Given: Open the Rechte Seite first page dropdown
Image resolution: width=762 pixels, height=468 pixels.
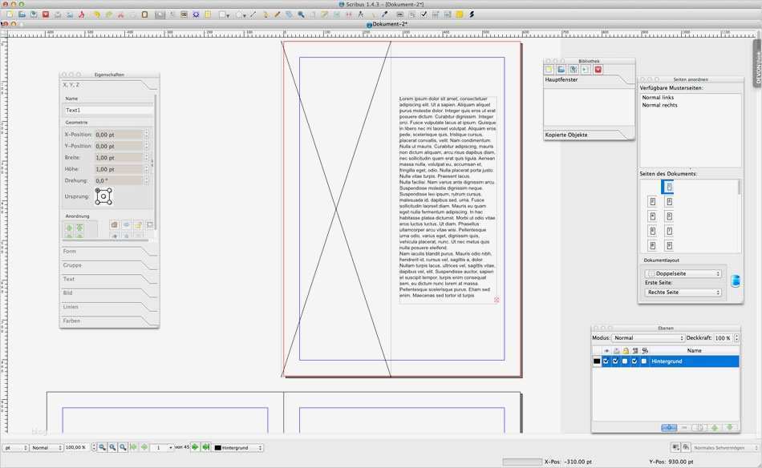Looking at the screenshot, I should pyautogui.click(x=683, y=292).
